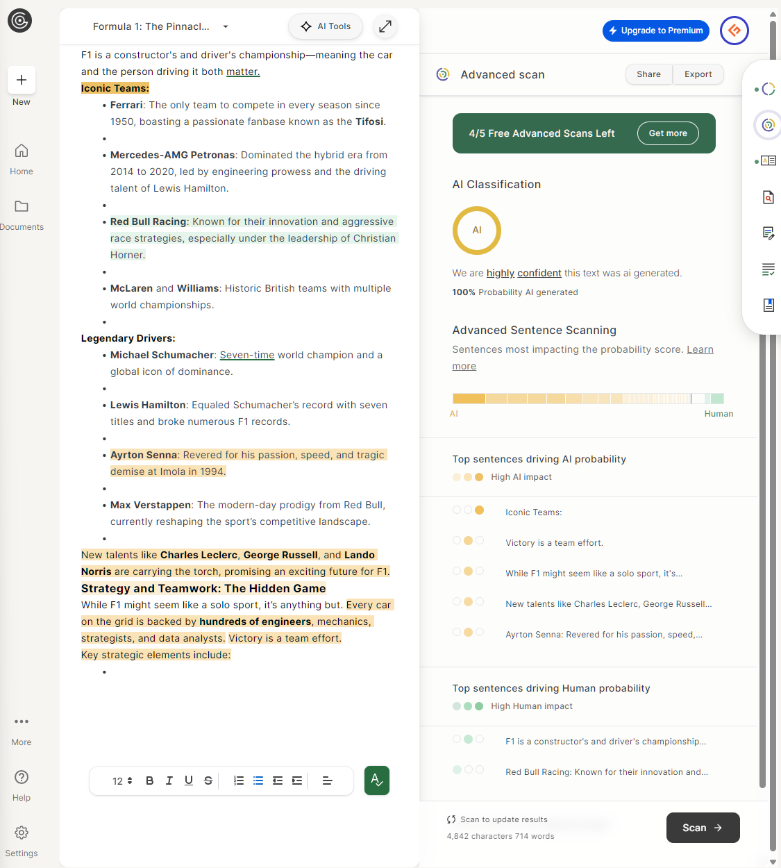Click the 'Scan to update results' text

pyautogui.click(x=504, y=819)
